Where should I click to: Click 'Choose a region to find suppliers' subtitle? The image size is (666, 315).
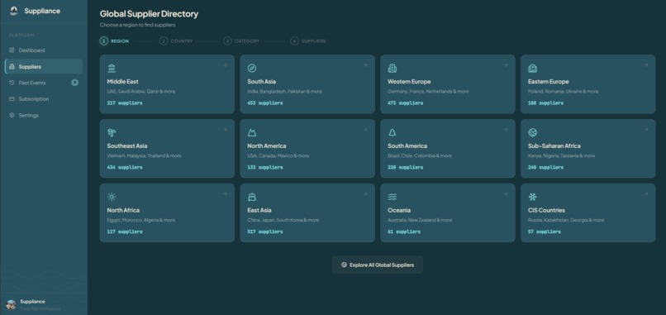pyautogui.click(x=138, y=25)
